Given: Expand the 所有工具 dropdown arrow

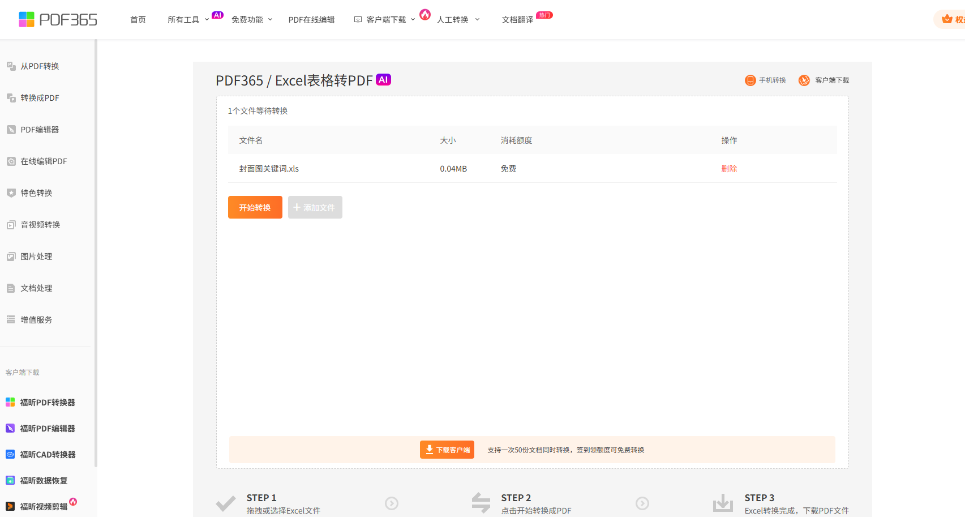Looking at the screenshot, I should pyautogui.click(x=207, y=19).
